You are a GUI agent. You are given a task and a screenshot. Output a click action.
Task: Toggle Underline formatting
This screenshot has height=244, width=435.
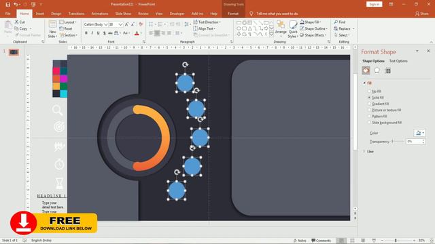point(98,33)
